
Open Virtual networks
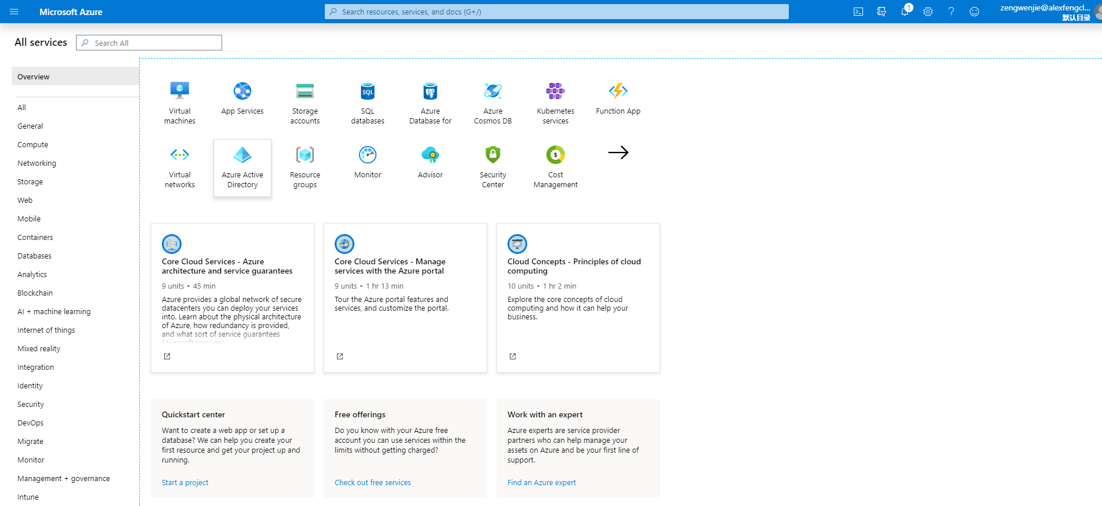[180, 168]
